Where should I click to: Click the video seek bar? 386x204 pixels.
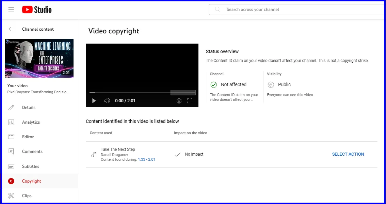click(142, 92)
